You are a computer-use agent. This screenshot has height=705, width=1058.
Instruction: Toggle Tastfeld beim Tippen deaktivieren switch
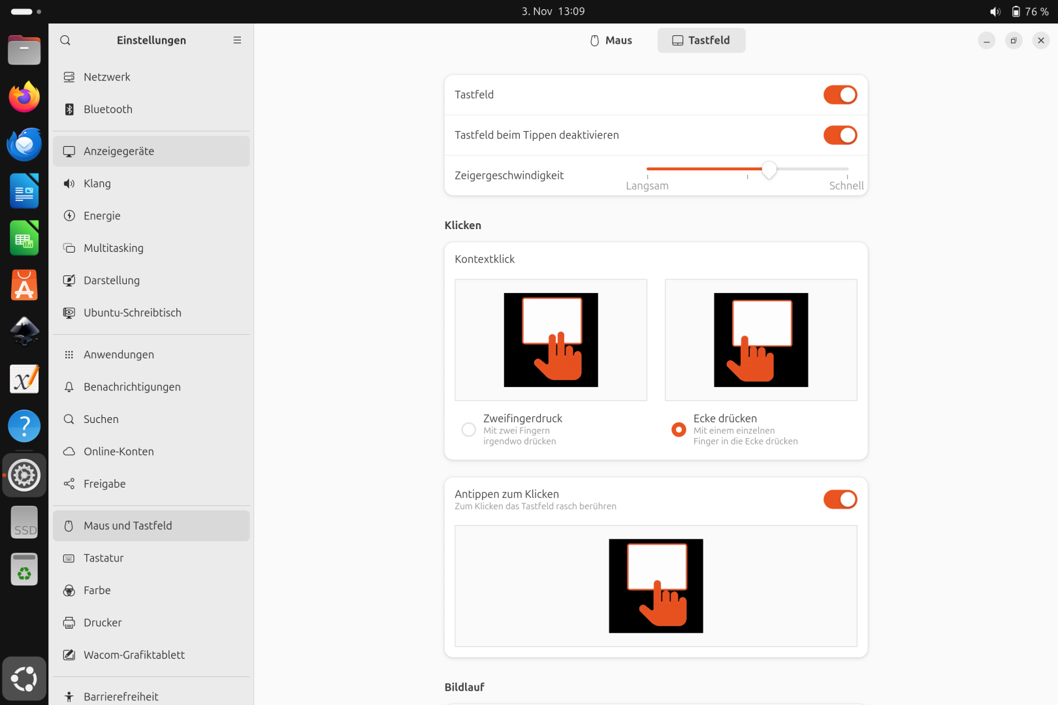coord(840,135)
